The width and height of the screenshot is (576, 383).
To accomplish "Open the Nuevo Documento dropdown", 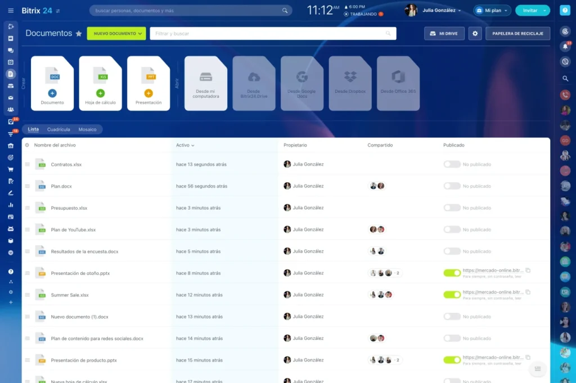I will tap(116, 33).
